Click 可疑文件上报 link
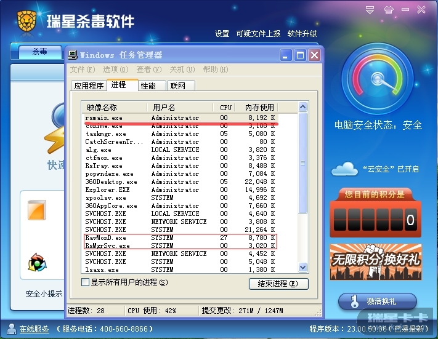438x339 pixels. point(258,34)
